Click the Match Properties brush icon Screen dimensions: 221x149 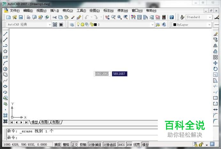[x=73, y=17]
